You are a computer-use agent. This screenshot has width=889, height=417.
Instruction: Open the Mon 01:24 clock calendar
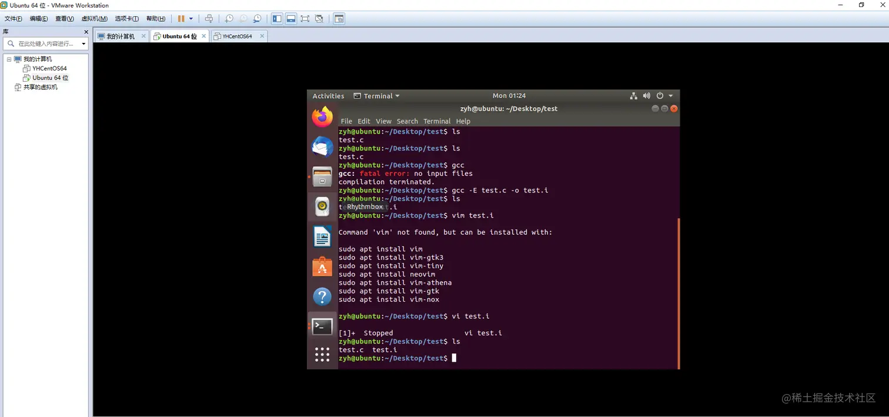click(509, 96)
